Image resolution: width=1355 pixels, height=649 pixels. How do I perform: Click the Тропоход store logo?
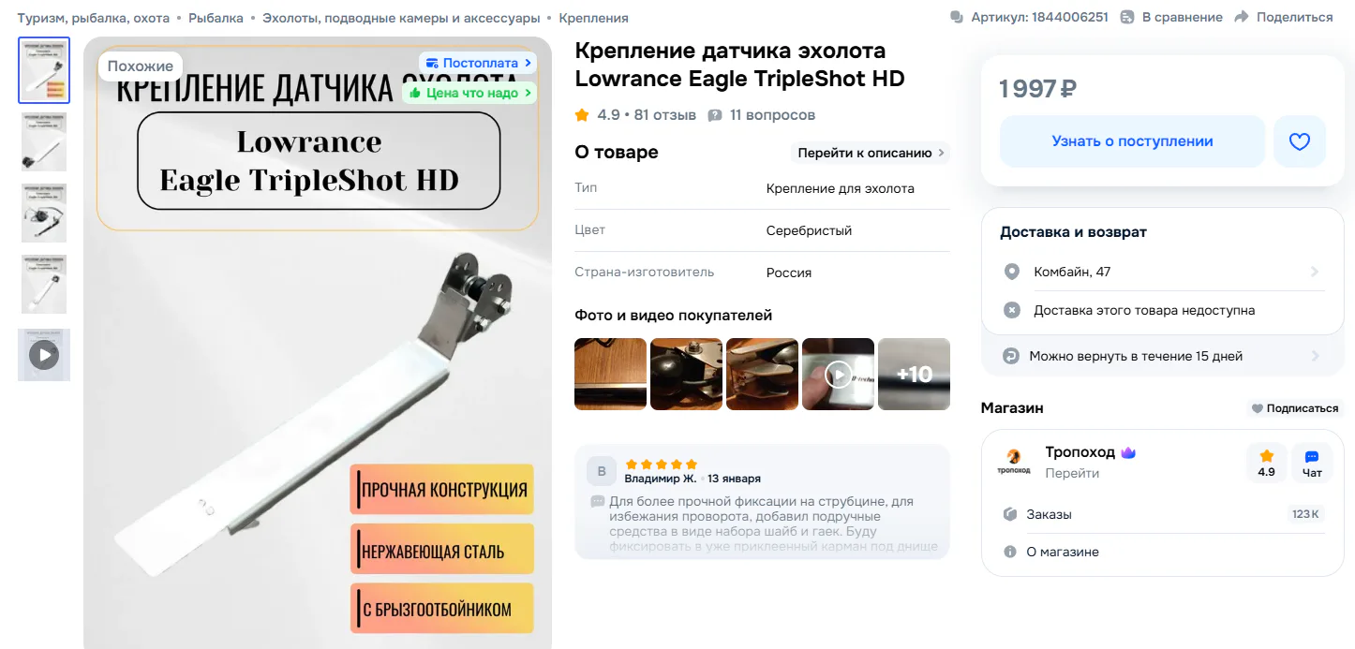click(x=1013, y=461)
